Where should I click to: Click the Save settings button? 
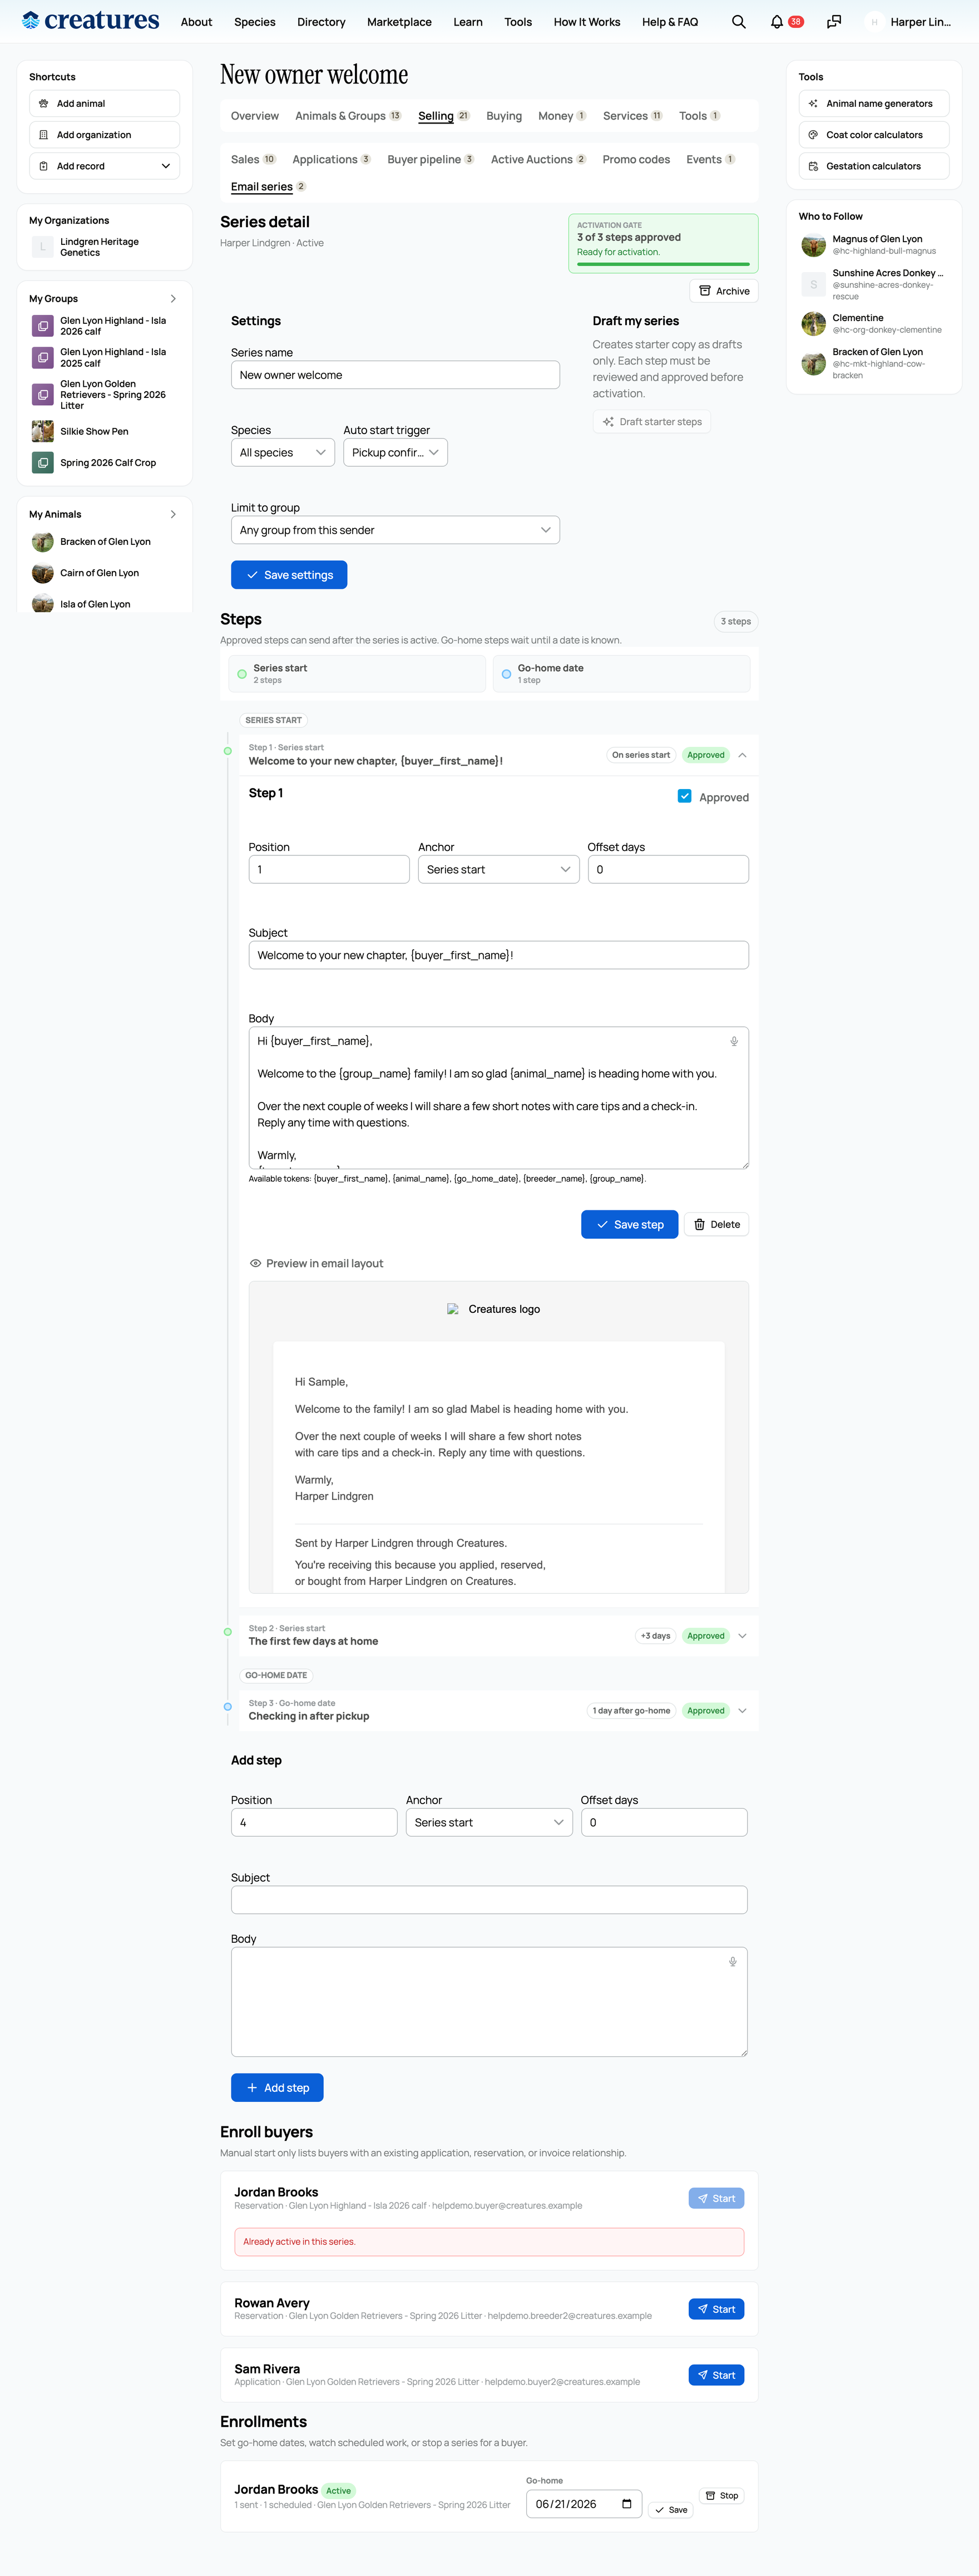(289, 575)
